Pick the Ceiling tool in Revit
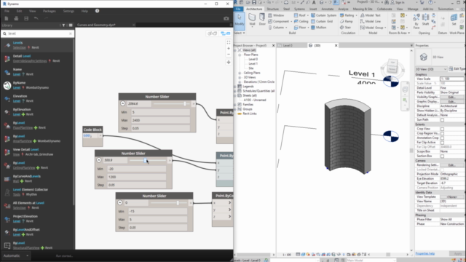The image size is (466, 262). point(301,21)
